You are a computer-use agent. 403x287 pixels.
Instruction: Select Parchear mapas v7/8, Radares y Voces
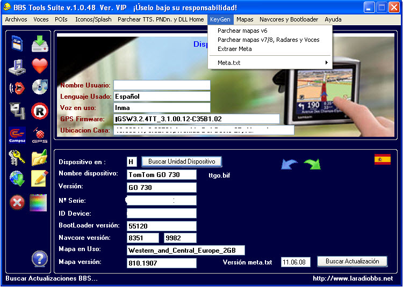(270, 40)
